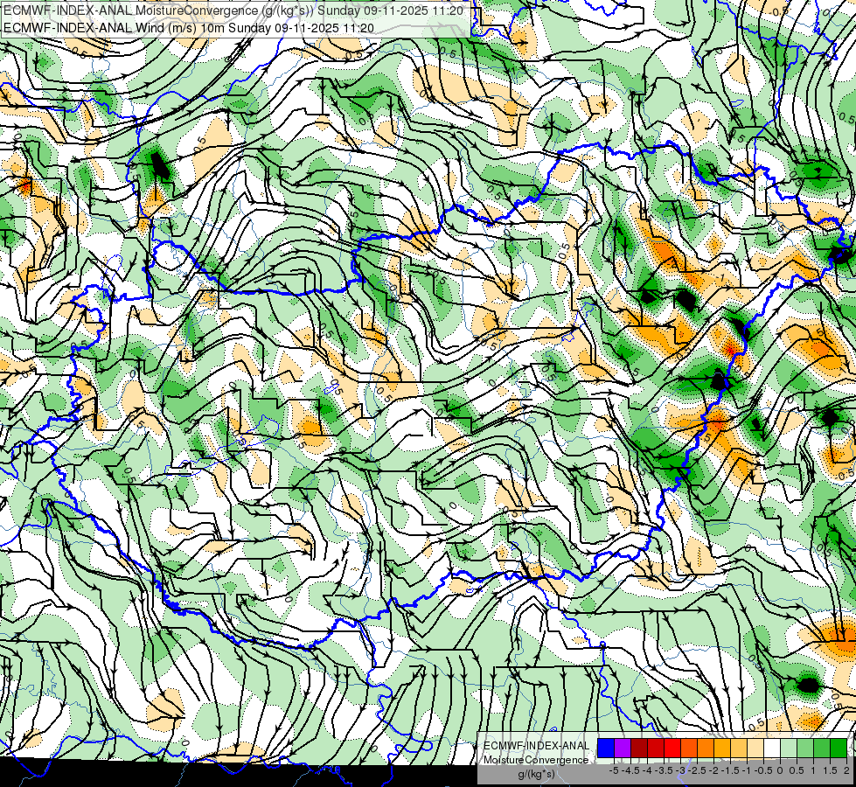Image resolution: width=856 pixels, height=787 pixels.
Task: Pick the darkest green swatch at legend end
Action: [x=838, y=749]
